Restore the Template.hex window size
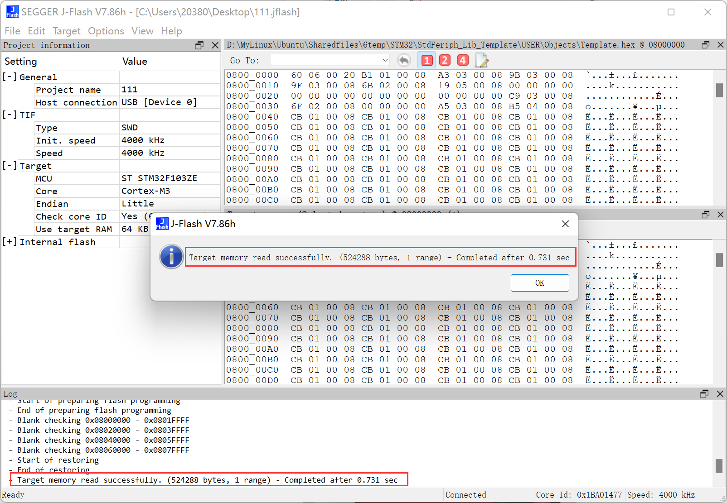 coord(705,45)
